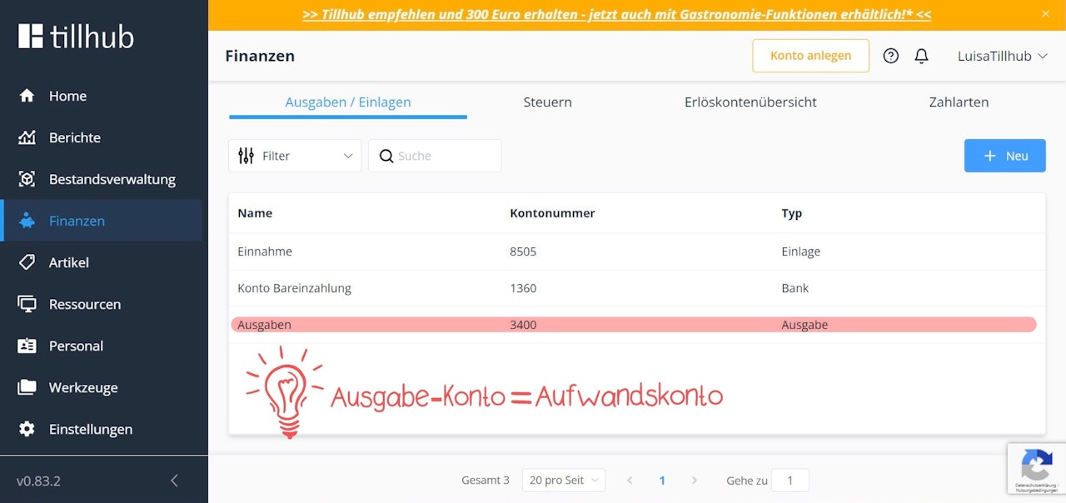Open Artikel using the tag icon
This screenshot has width=1066, height=503.
tap(28, 262)
